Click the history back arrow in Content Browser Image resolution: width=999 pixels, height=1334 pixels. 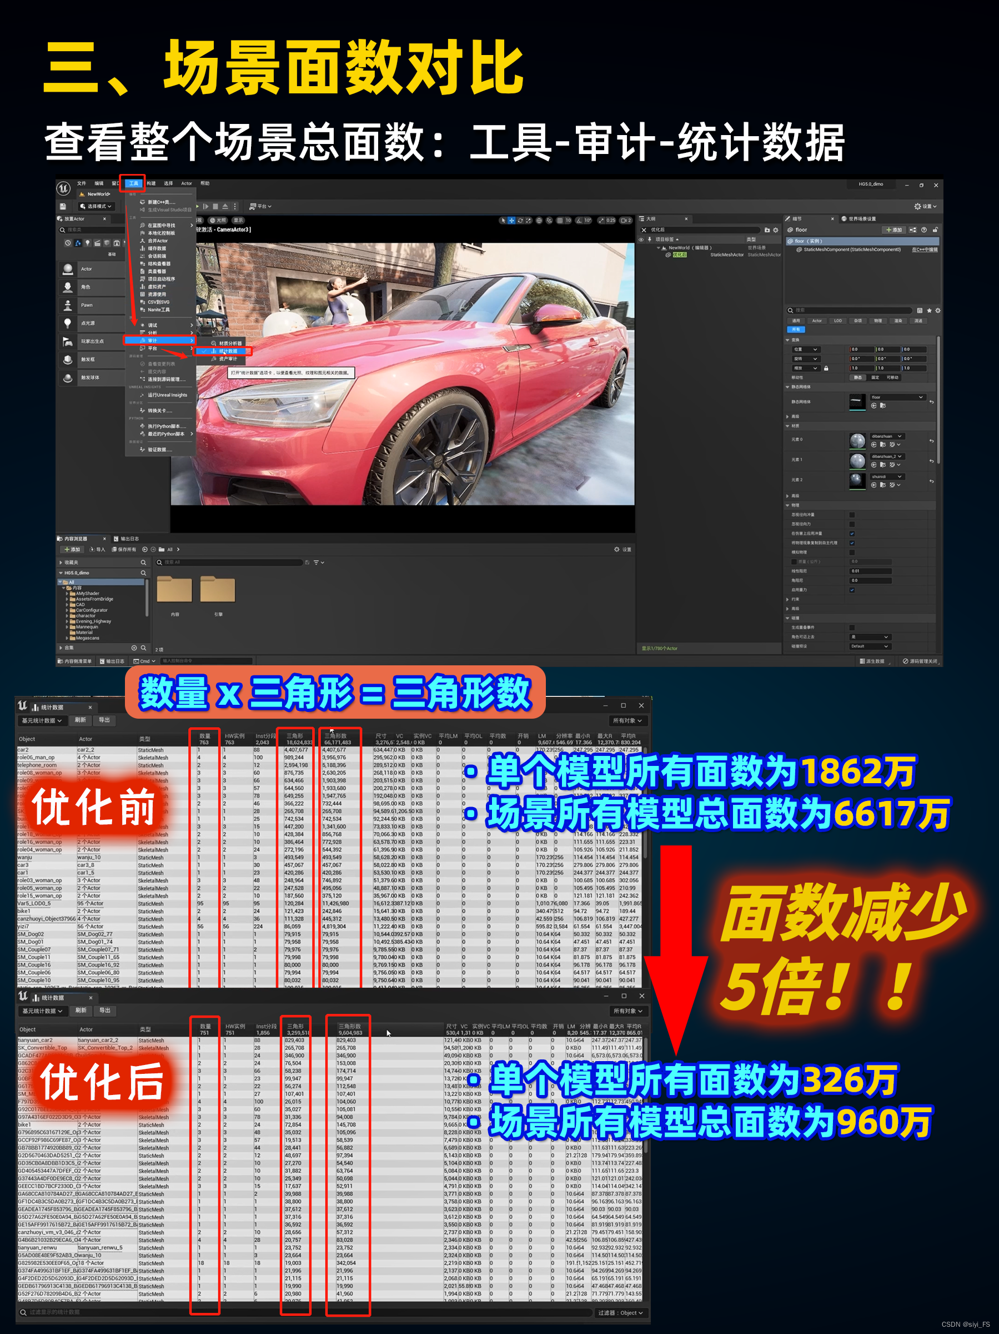tap(144, 549)
